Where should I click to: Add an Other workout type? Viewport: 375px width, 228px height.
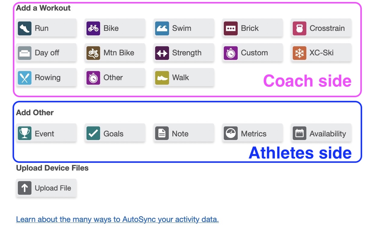click(115, 78)
